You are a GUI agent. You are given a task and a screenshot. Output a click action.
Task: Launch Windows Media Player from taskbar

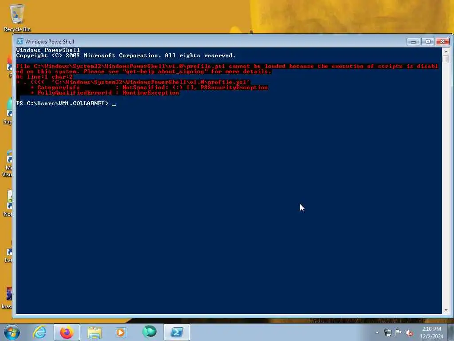click(x=121, y=332)
